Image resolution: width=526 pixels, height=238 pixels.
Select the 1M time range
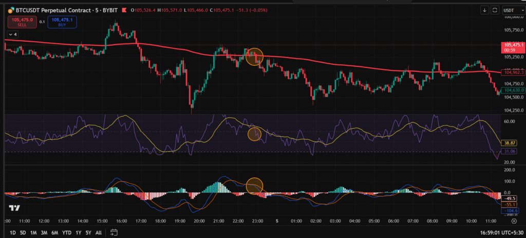pos(33,233)
